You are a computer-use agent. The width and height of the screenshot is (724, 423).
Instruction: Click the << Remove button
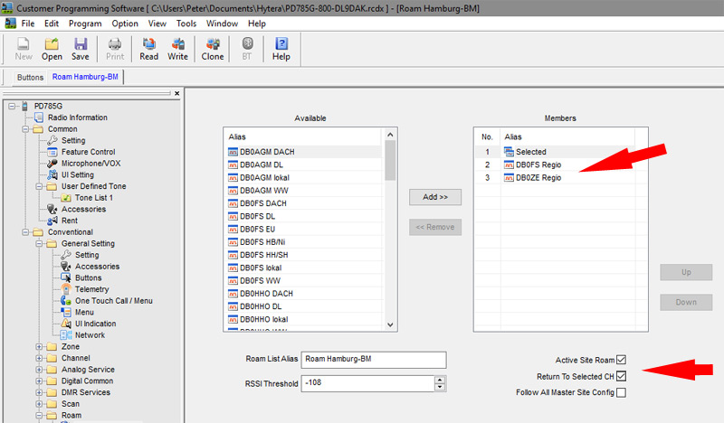tap(435, 227)
